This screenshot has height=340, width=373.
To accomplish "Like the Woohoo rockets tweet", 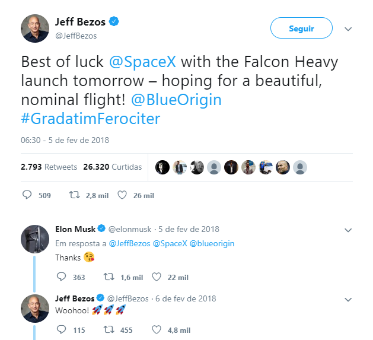I will 157,329.
